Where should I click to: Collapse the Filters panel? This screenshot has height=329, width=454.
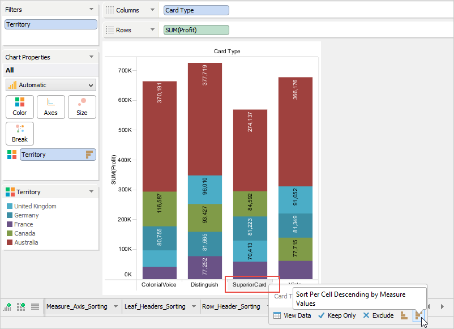tap(92, 10)
